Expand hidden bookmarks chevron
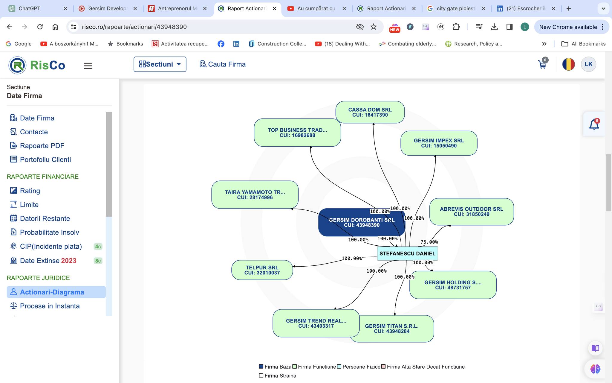Viewport: 612px width, 383px height. [544, 44]
